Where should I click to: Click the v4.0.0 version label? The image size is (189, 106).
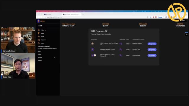pyautogui.click(x=40, y=26)
